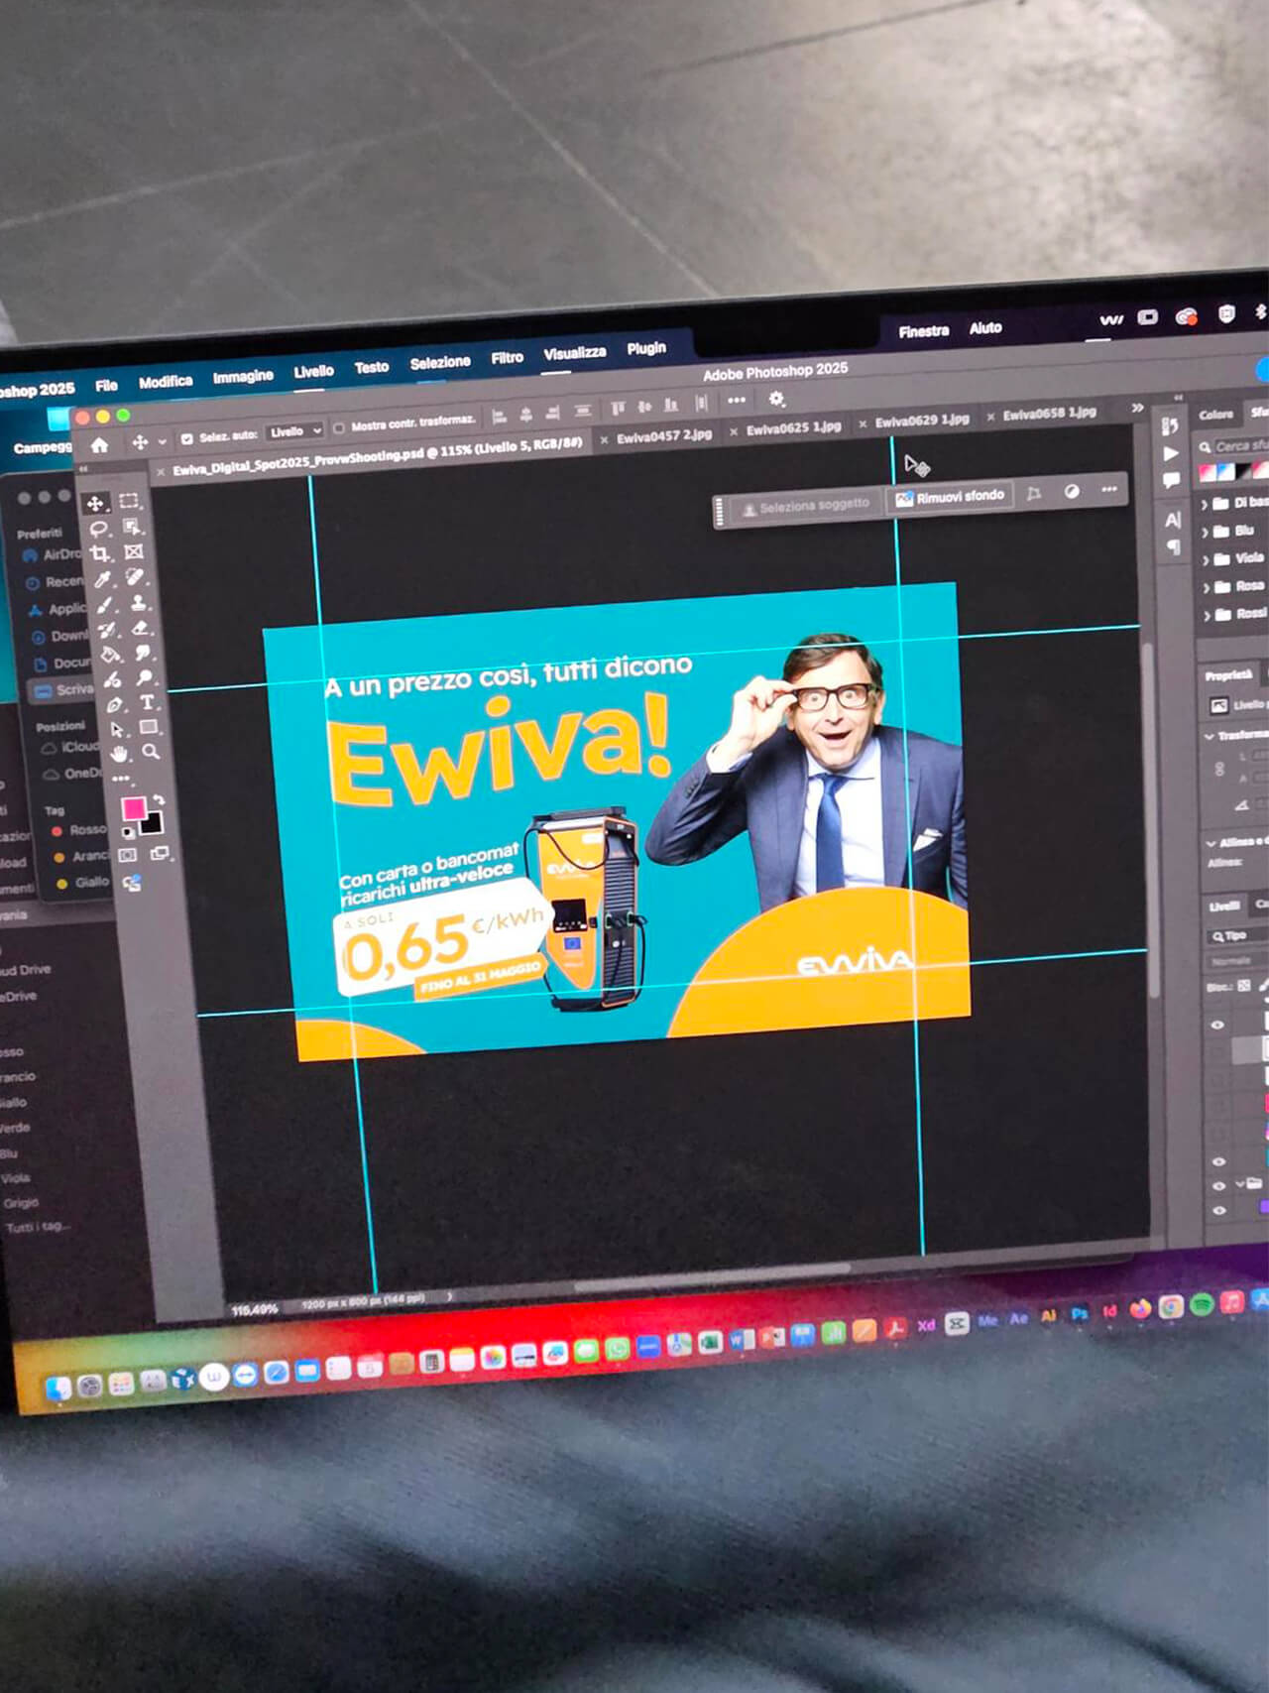Image resolution: width=1269 pixels, height=1693 pixels.
Task: Select the Rectangular Marquee tool
Action: pyautogui.click(x=129, y=501)
